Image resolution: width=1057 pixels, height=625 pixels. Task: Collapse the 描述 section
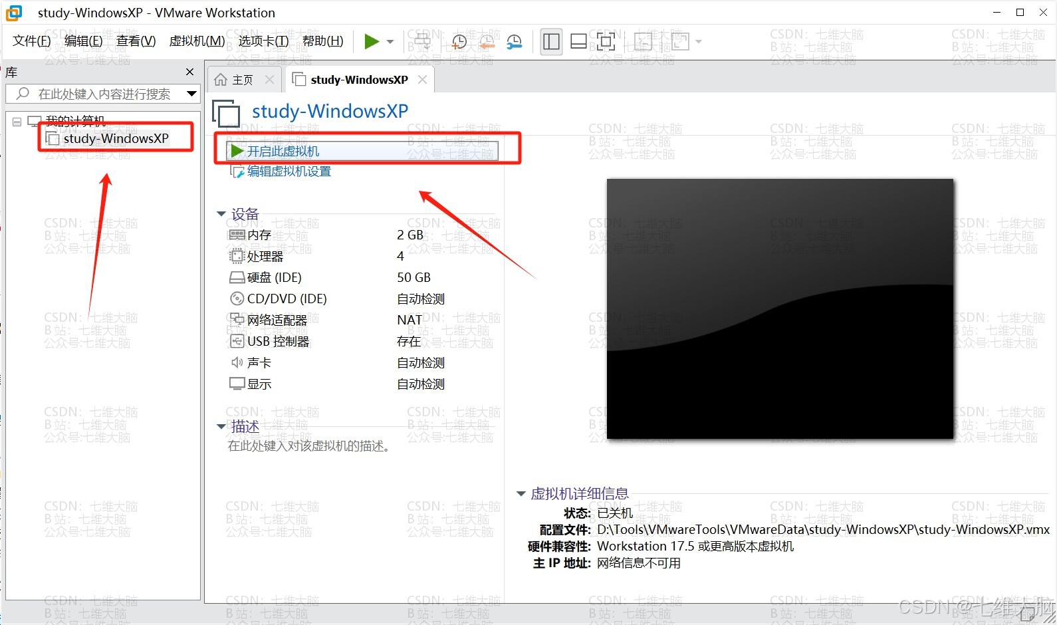click(221, 427)
